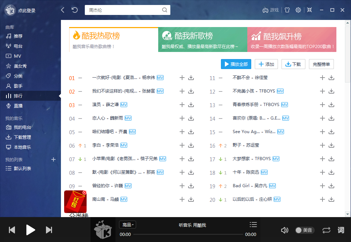Select song 大梦想家 - TFBOYS
The height and width of the screenshot is (242, 351).
point(252,159)
